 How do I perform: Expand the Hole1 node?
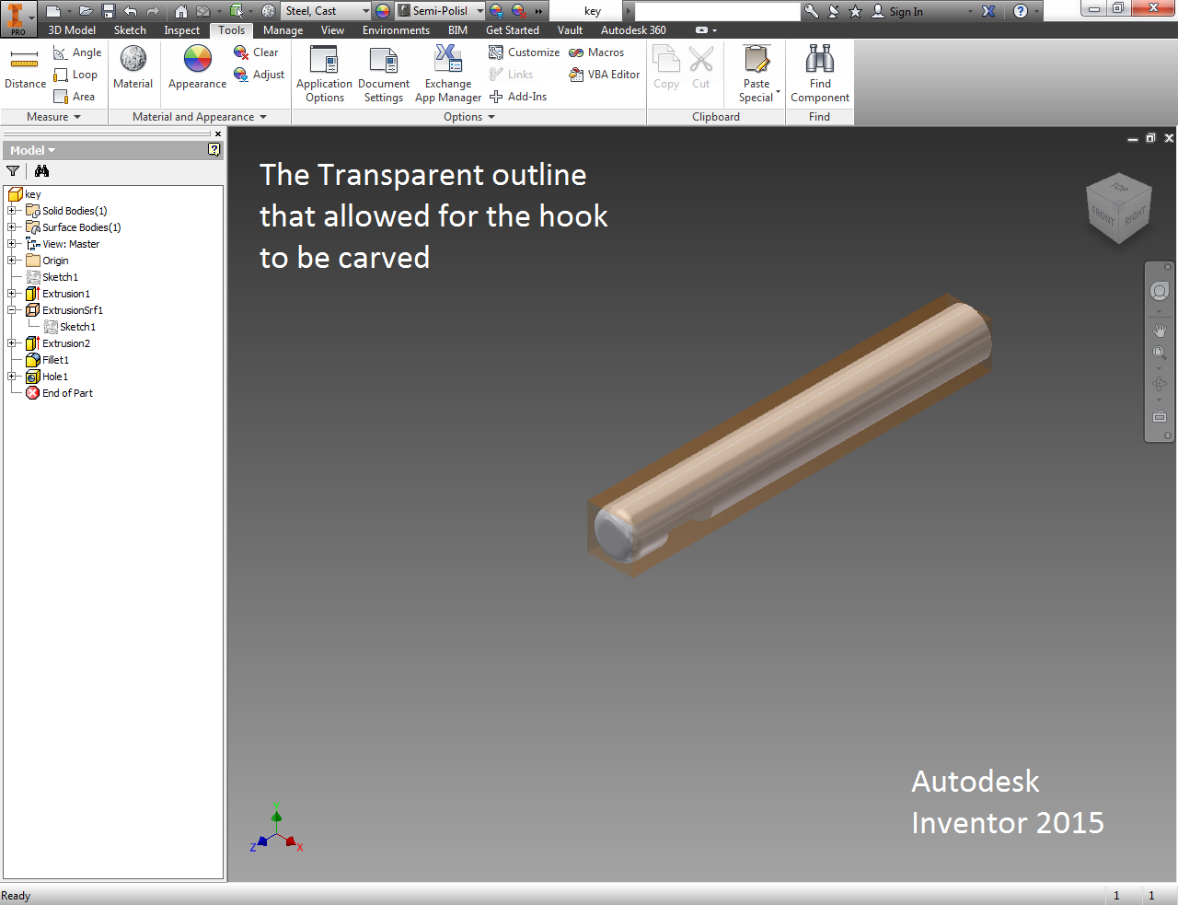(12, 377)
